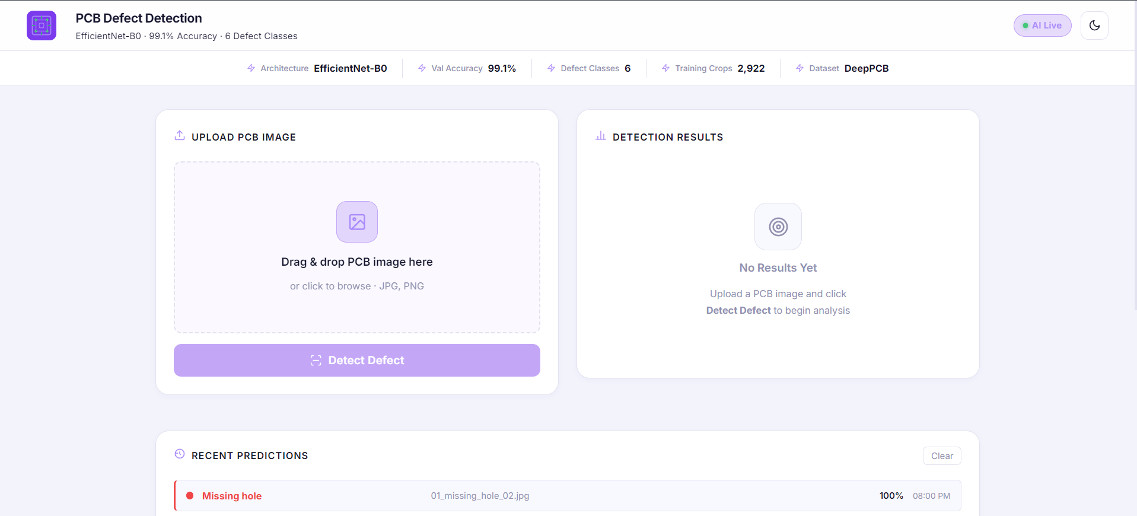Click the lightning icon next to Architecture
Screen dimensions: 1137x516
(x=251, y=68)
